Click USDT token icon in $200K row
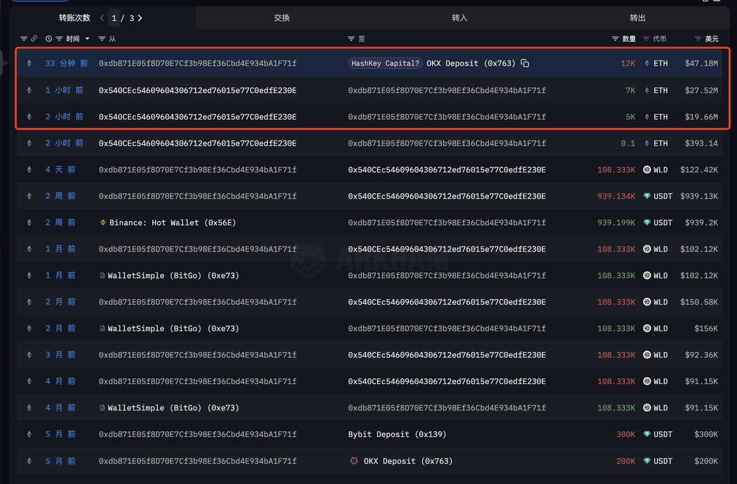 (647, 461)
